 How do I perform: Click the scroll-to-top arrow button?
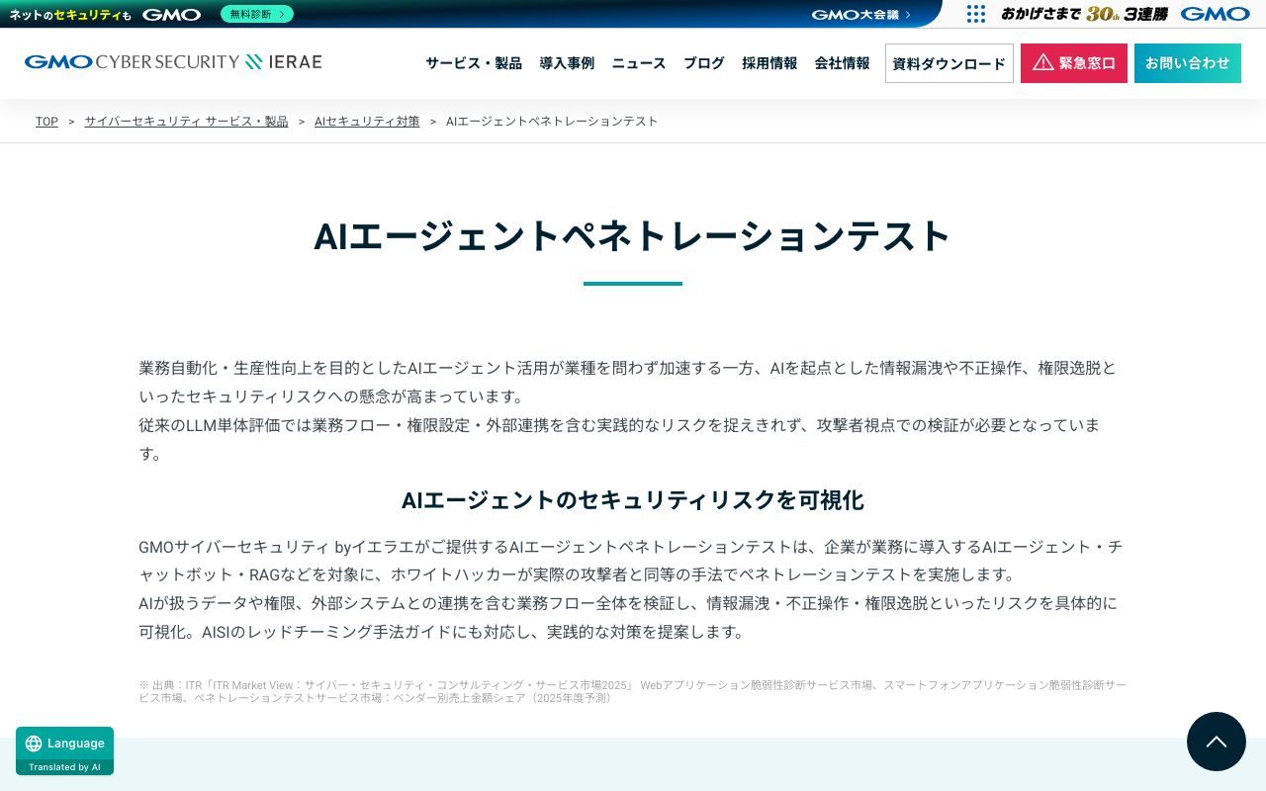(1217, 742)
